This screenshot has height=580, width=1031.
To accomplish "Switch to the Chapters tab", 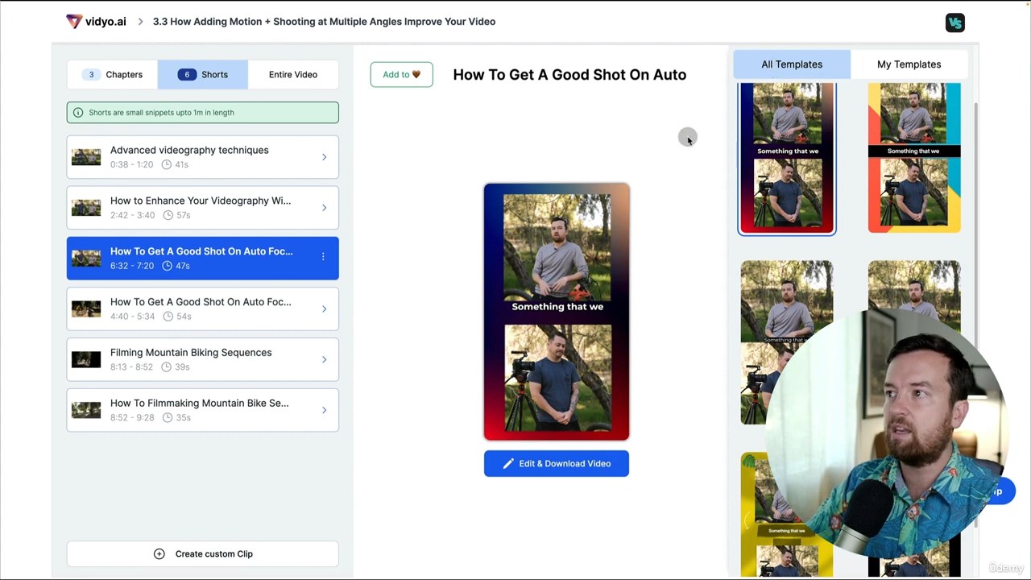I will 113,75.
